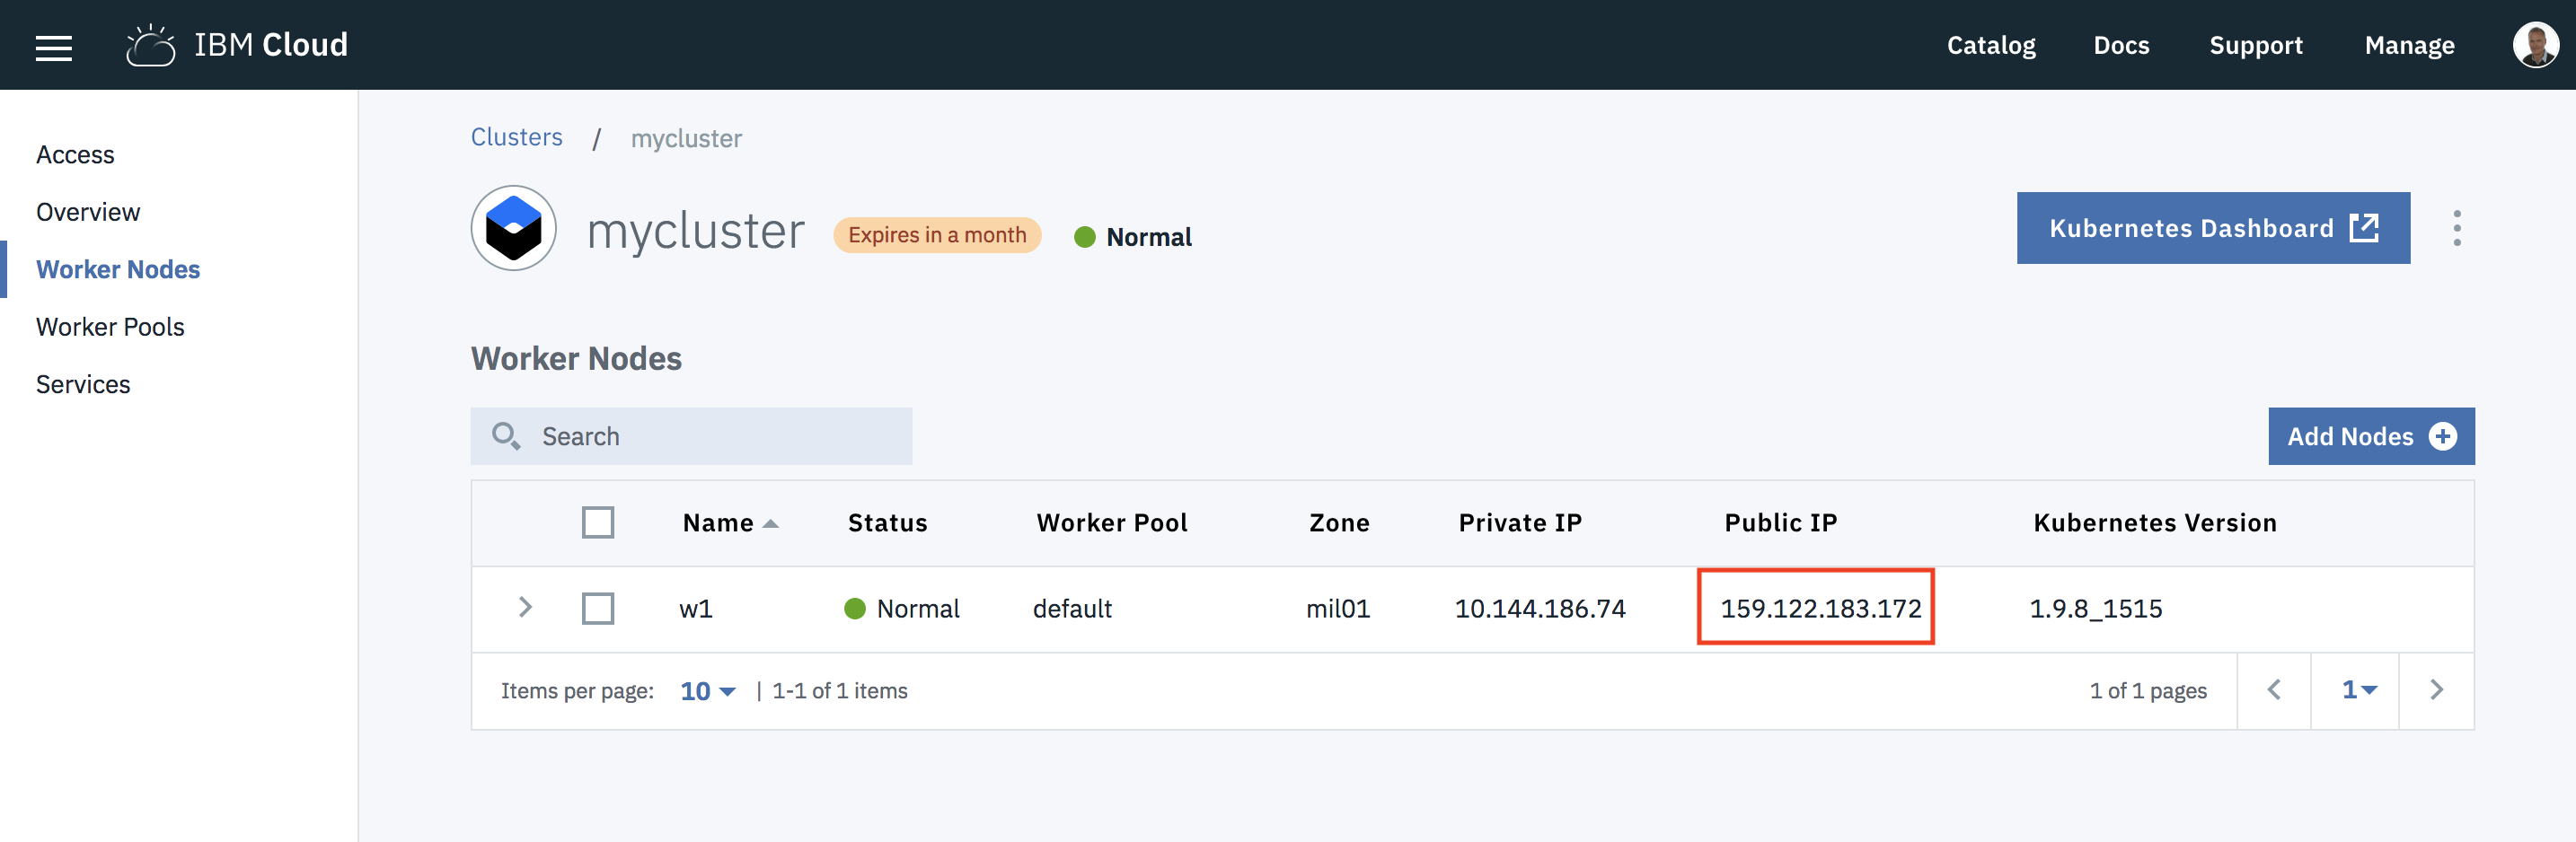Click the Add Nodes button
This screenshot has width=2576, height=842.
point(2370,436)
